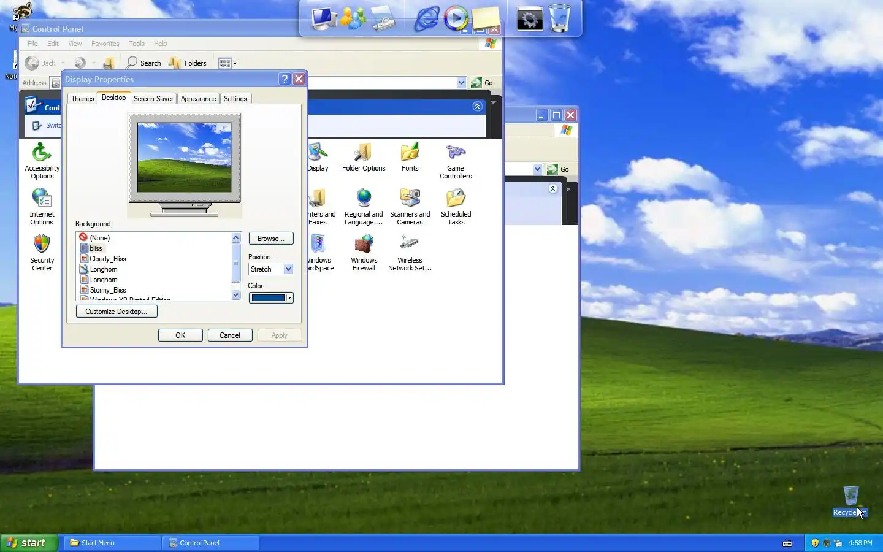Open the Fonts folder

pos(410,157)
